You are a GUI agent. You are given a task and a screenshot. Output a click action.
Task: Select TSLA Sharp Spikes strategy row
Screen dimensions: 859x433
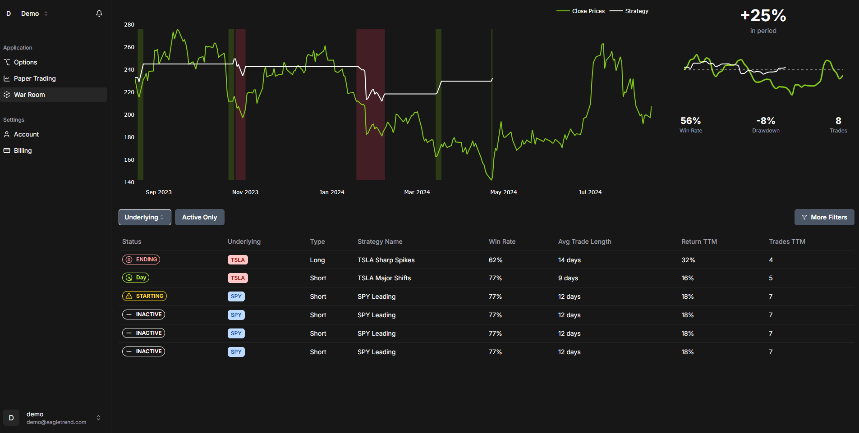(487, 260)
